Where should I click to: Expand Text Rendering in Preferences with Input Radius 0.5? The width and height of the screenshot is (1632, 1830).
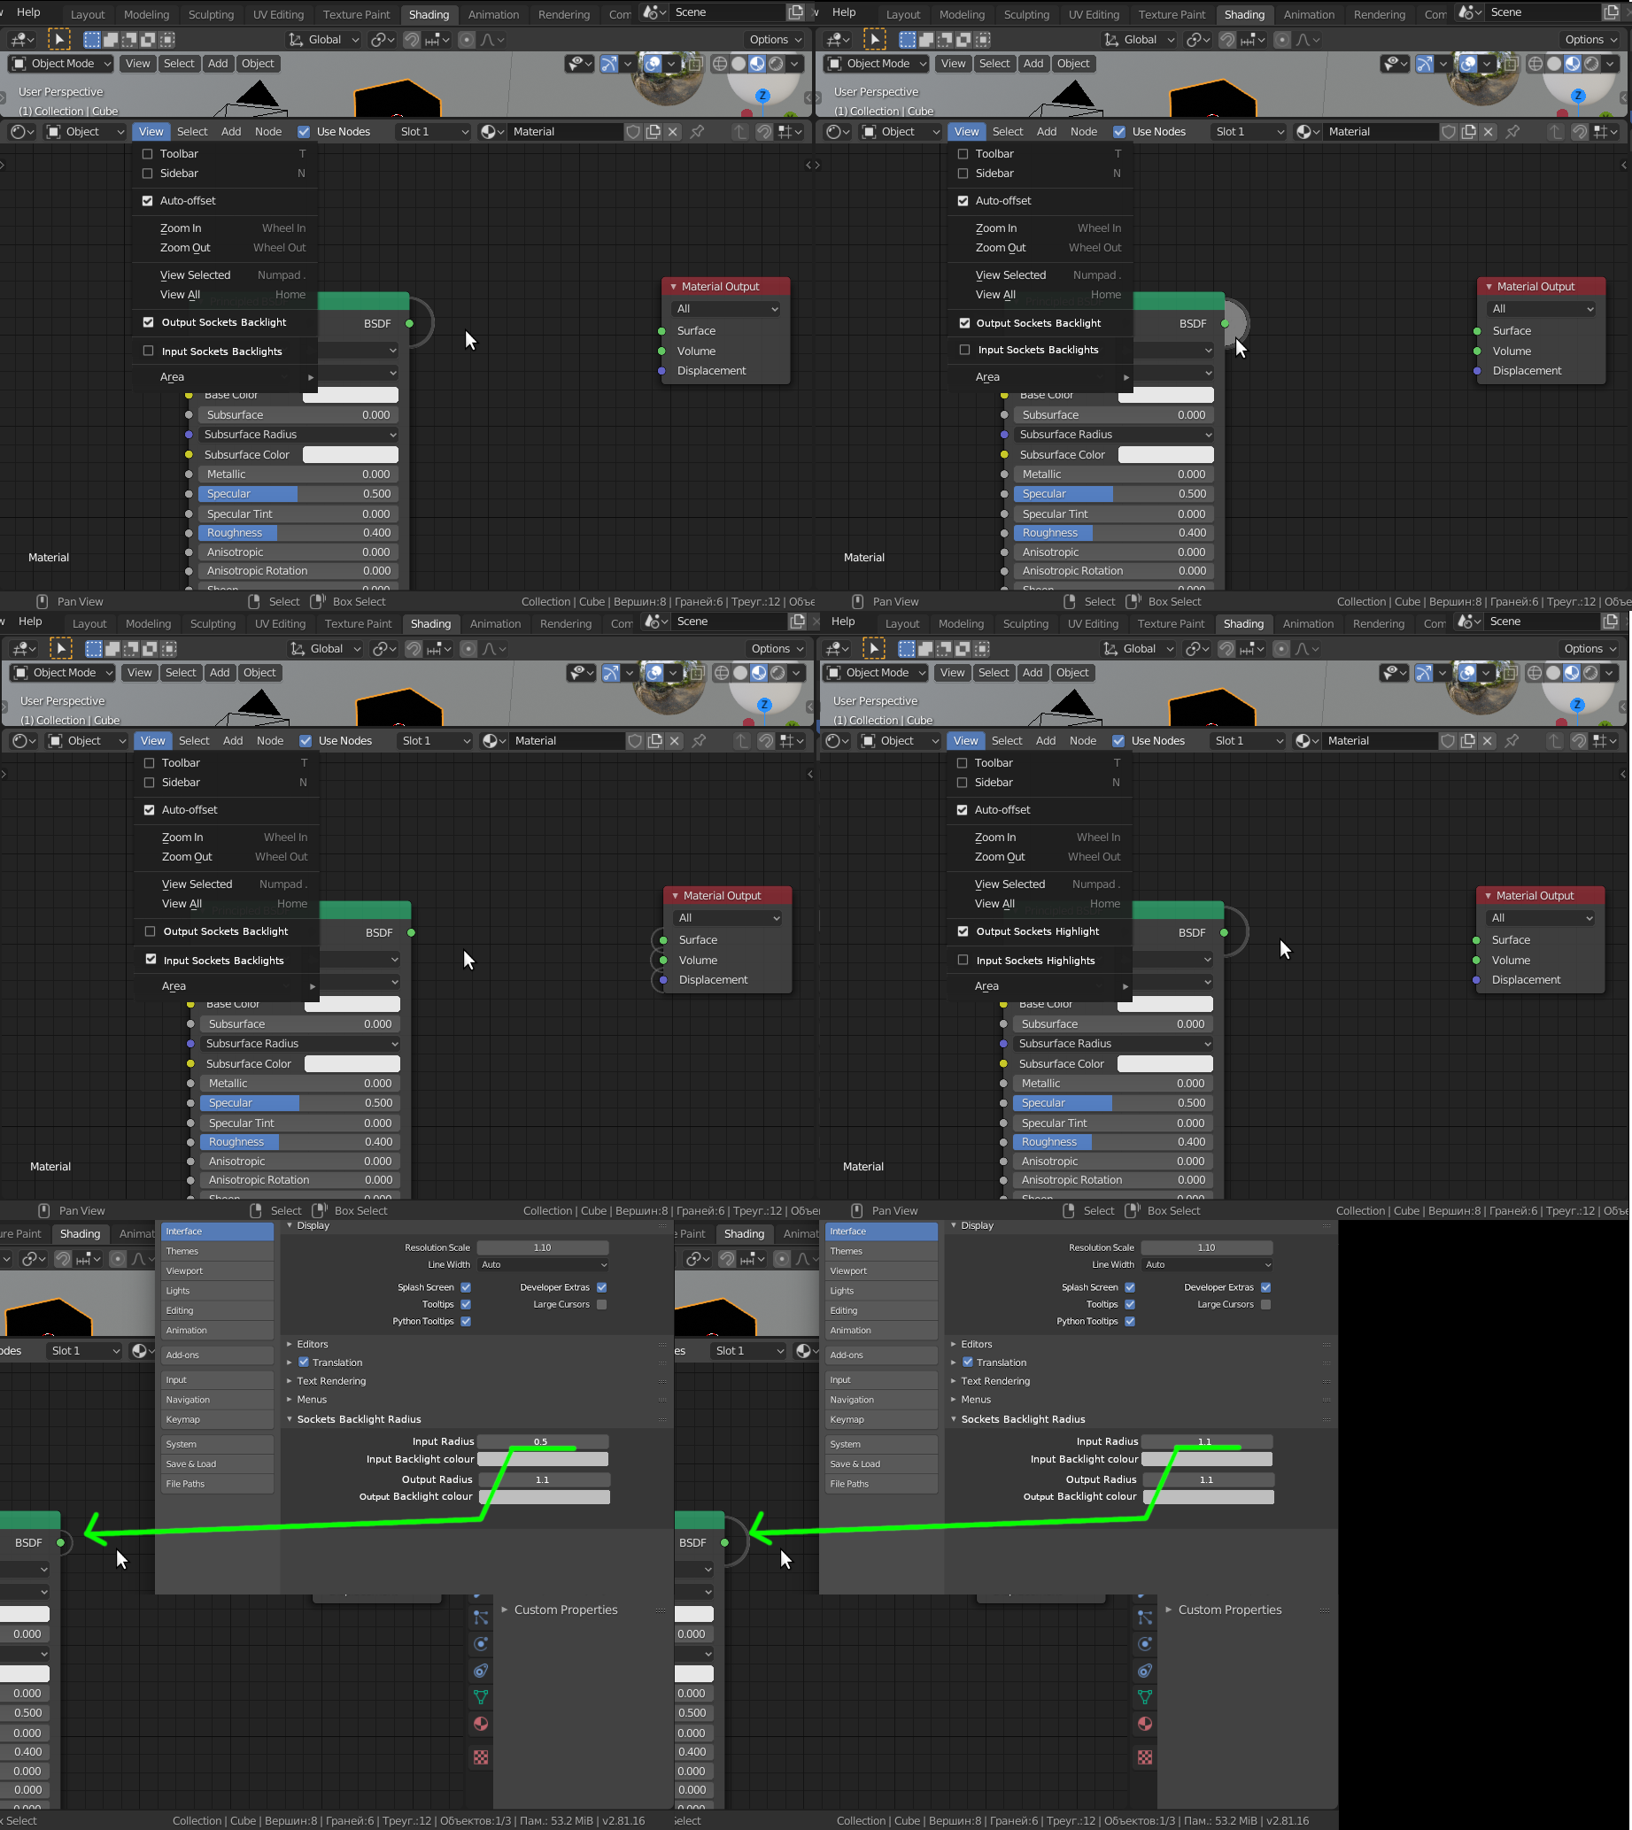331,1381
